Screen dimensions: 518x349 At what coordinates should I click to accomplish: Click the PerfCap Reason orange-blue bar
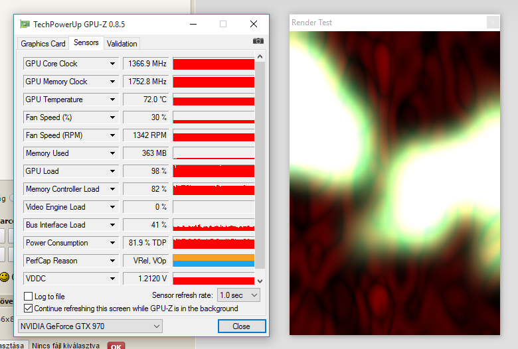pyautogui.click(x=213, y=261)
